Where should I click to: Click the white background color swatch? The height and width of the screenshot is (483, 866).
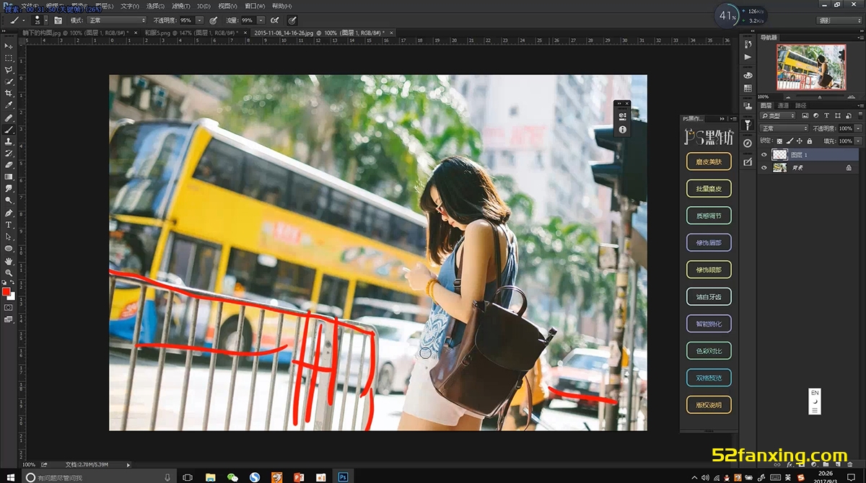click(x=12, y=296)
